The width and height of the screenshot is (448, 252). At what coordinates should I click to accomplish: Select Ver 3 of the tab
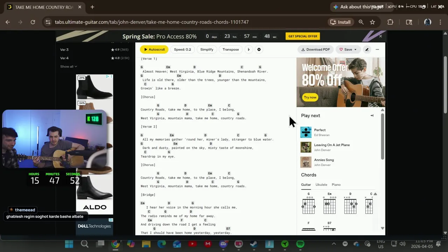[x=64, y=50]
